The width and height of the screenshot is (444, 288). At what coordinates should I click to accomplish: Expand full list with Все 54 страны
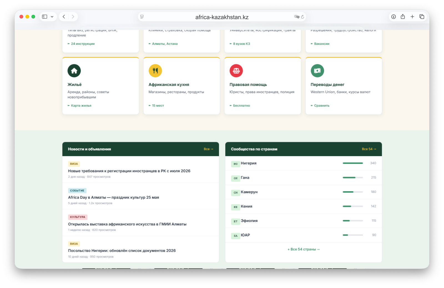[304, 249]
